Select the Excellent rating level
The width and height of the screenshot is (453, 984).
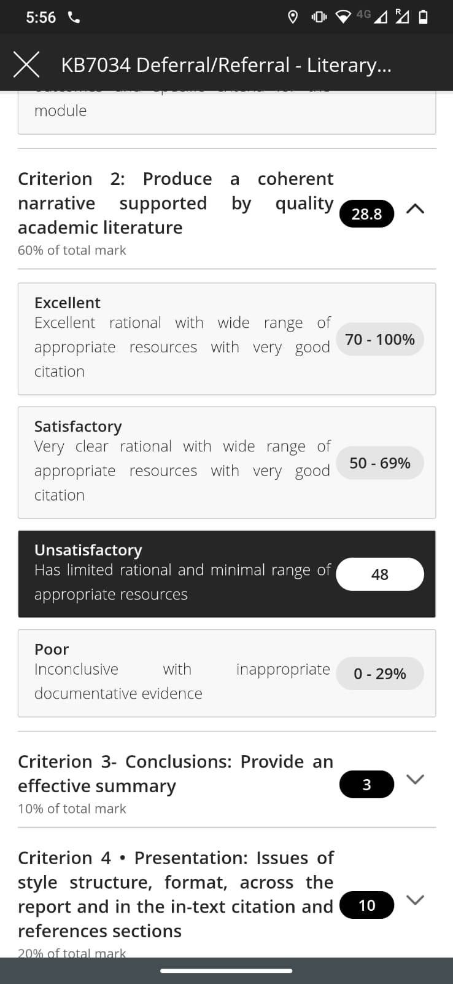(226, 339)
